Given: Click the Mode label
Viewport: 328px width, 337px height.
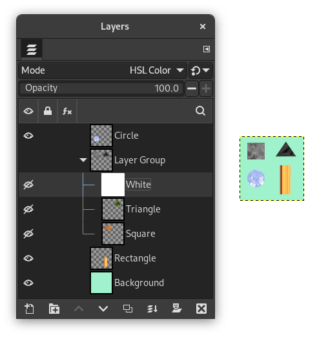Looking at the screenshot, I should coord(33,70).
